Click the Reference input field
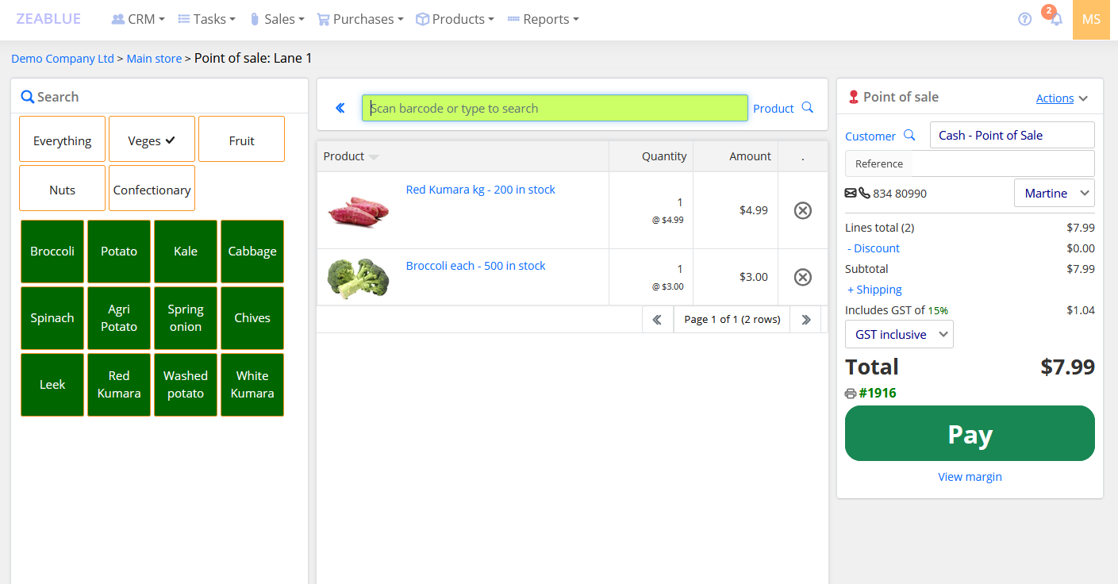 (x=1002, y=163)
